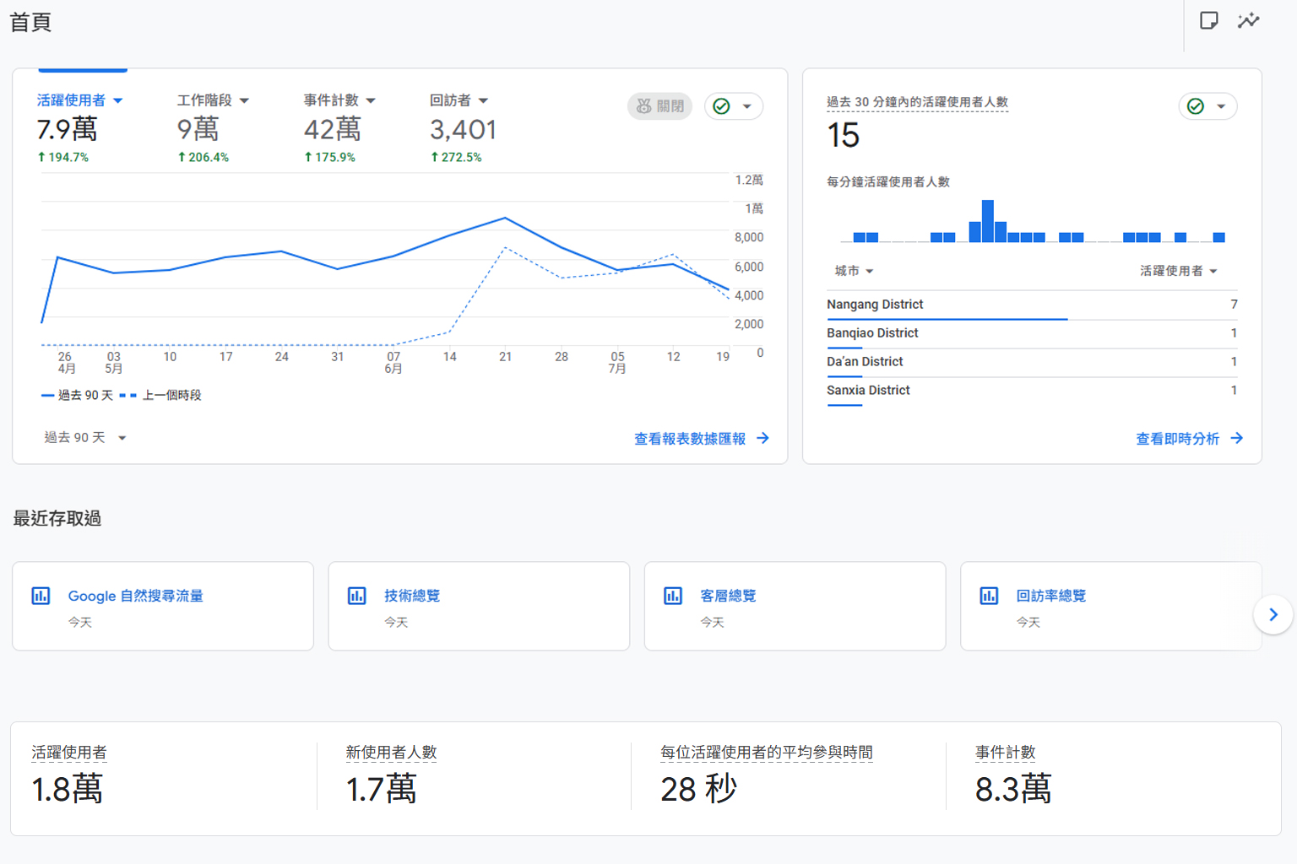Click the realtime count 15
The width and height of the screenshot is (1297, 864).
tap(843, 135)
